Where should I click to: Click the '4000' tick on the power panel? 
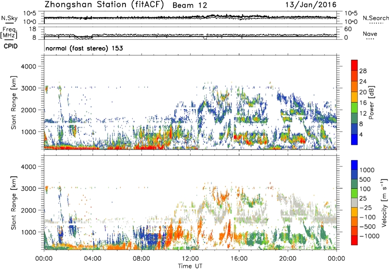[x=28, y=66]
